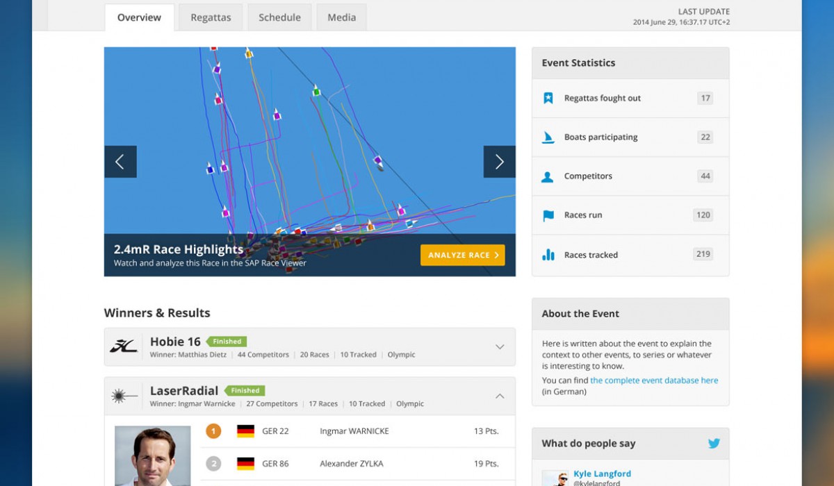The width and height of the screenshot is (834, 486).
Task: Switch to the Regattas tab
Action: 211,17
